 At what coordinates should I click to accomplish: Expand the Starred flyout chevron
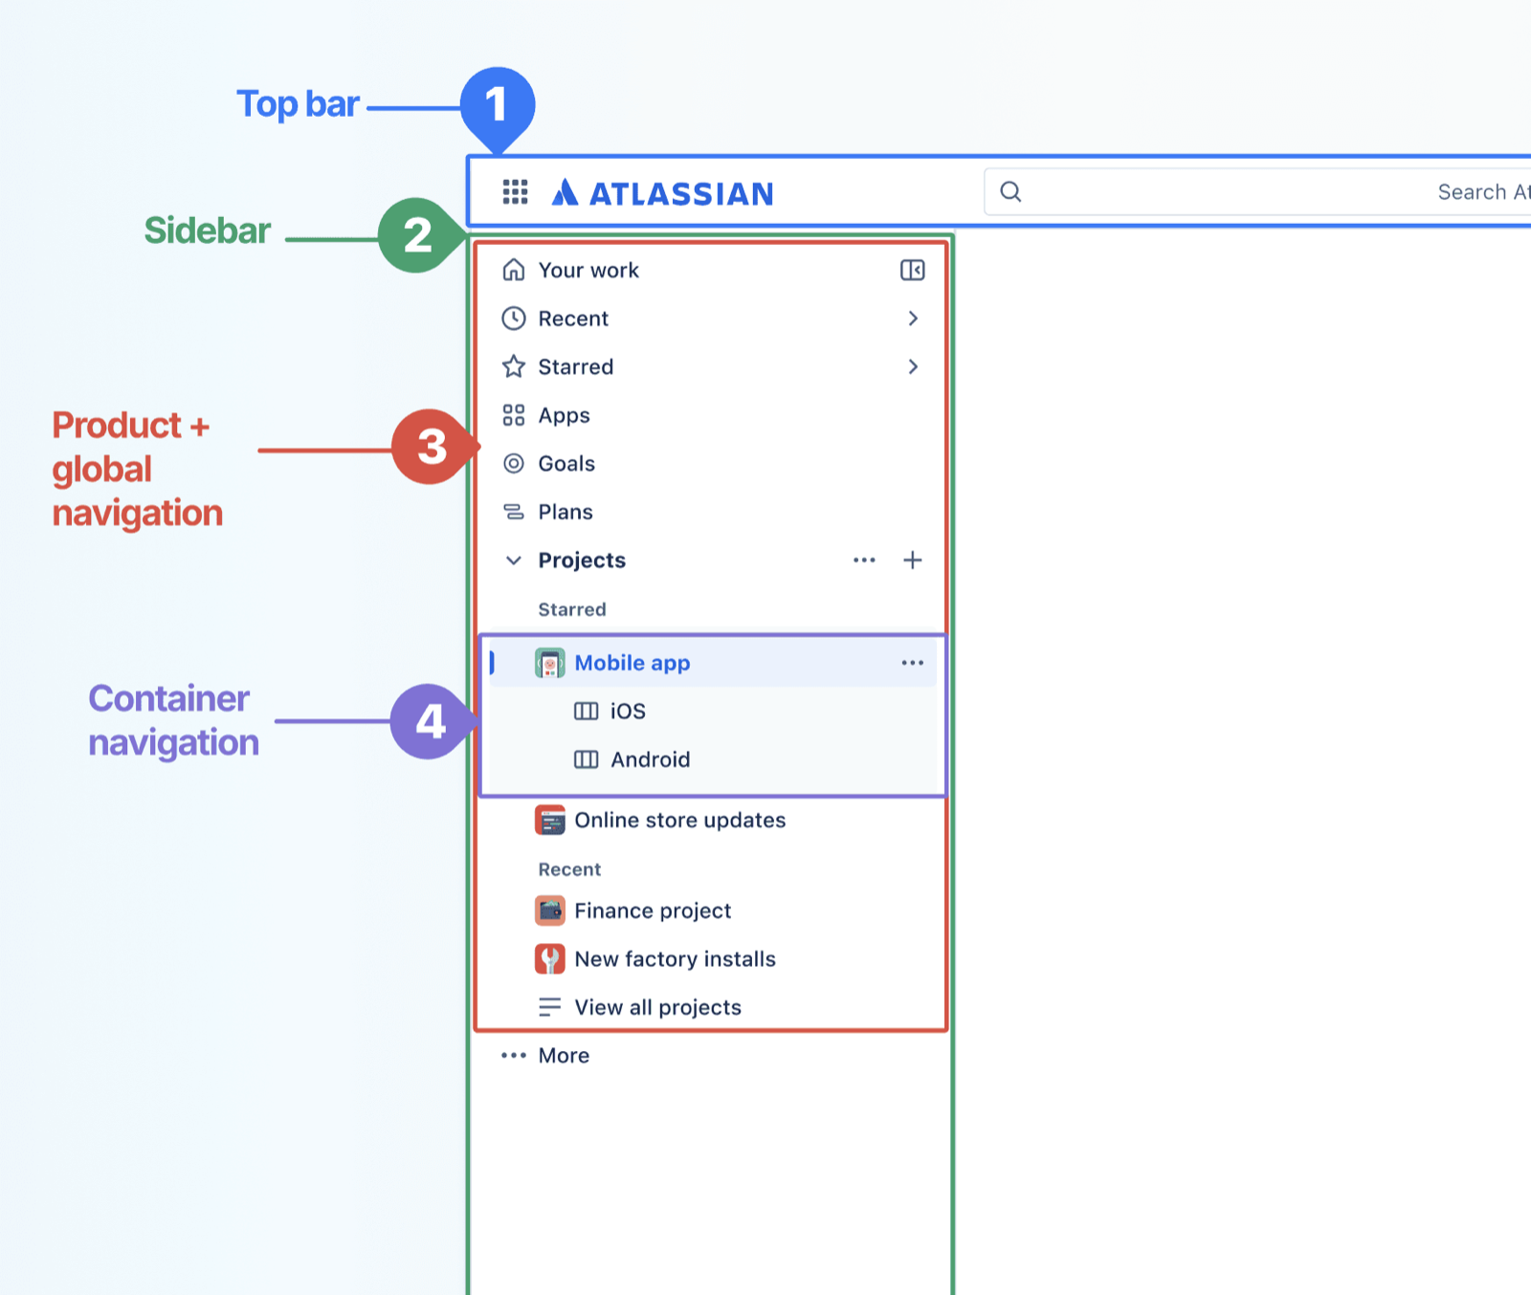[x=913, y=366]
